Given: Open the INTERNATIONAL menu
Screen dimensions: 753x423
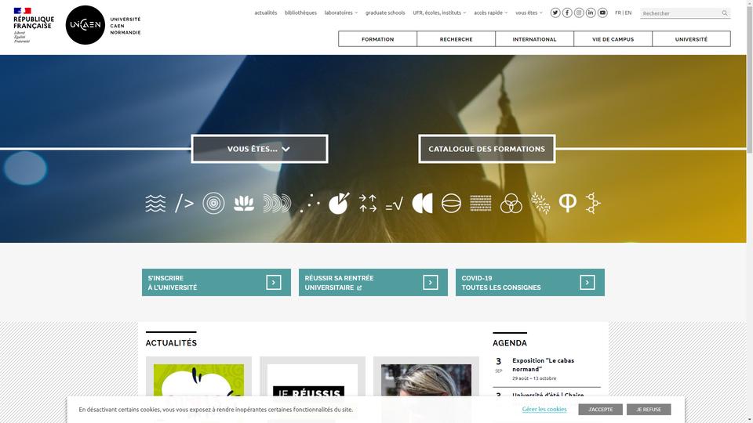Looking at the screenshot, I should click(534, 39).
